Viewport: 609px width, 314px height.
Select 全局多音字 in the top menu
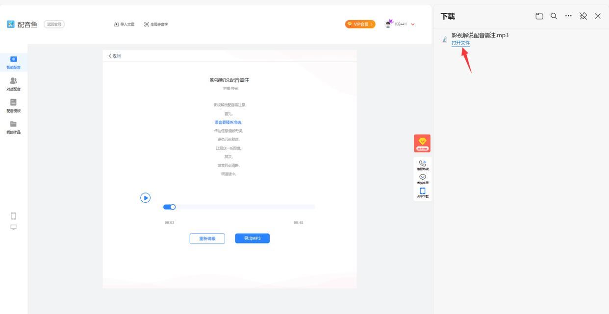(156, 24)
